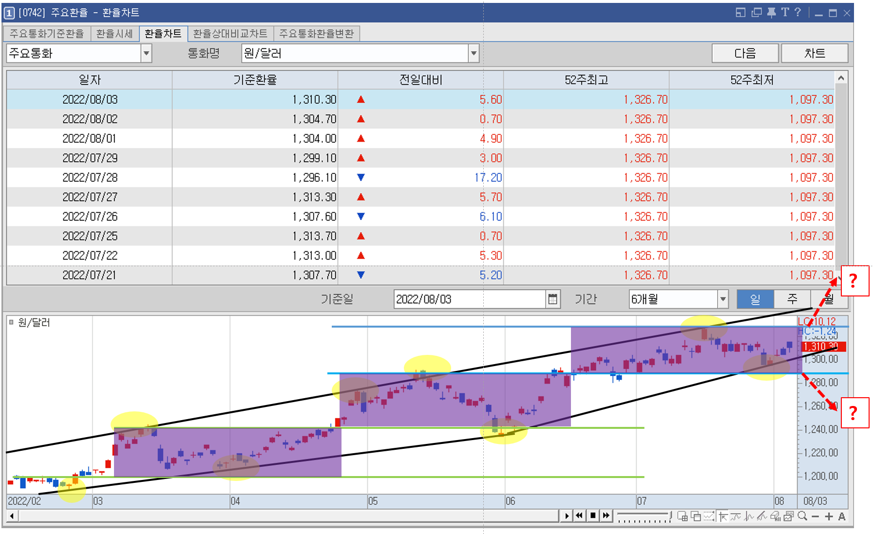Viewport: 873px width, 534px height.
Task: Click the 52주최저 column header
Action: [752, 80]
